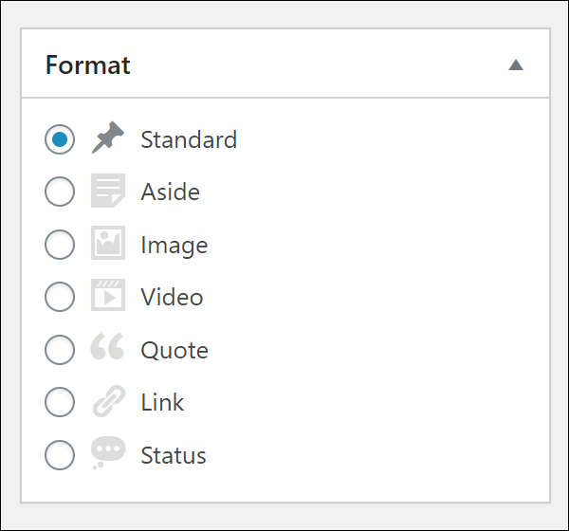Select the Aside radio button
569x531 pixels.
(x=60, y=192)
